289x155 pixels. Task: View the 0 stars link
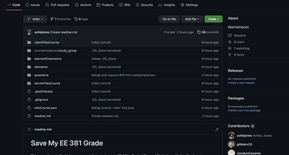239,42
